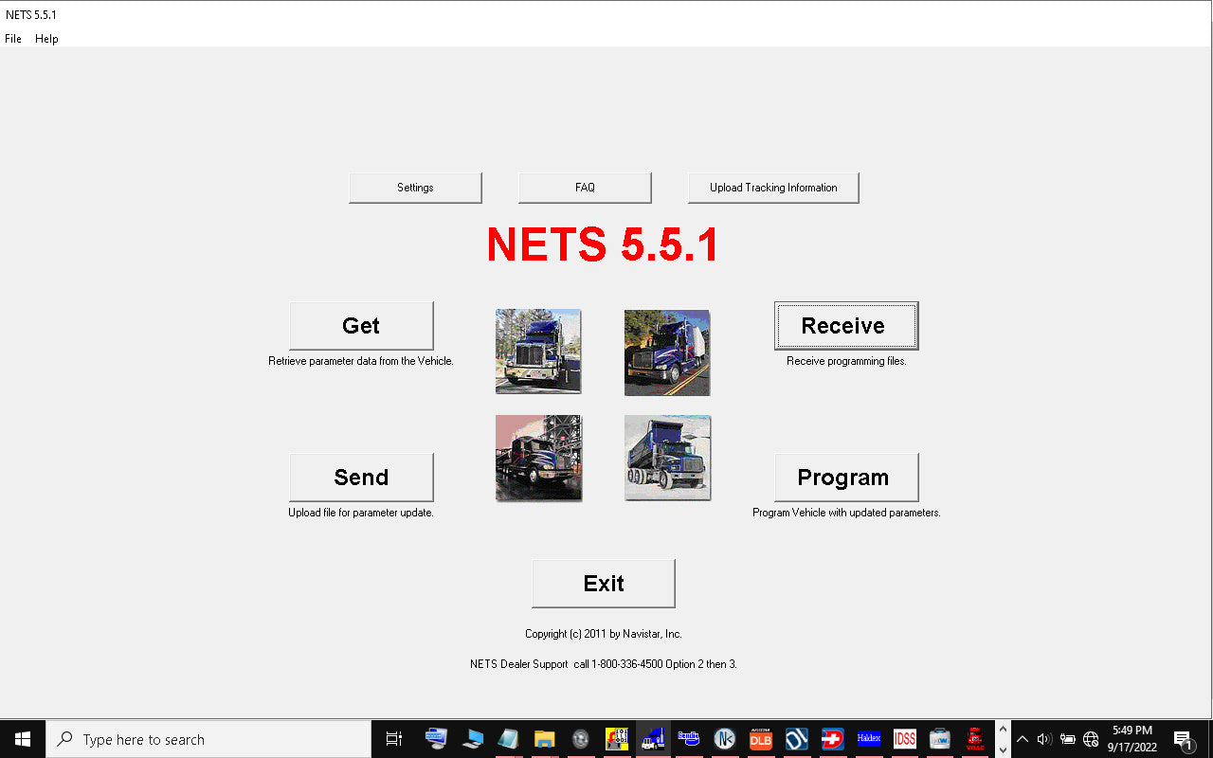Click the volume speaker tray icon

(1044, 739)
